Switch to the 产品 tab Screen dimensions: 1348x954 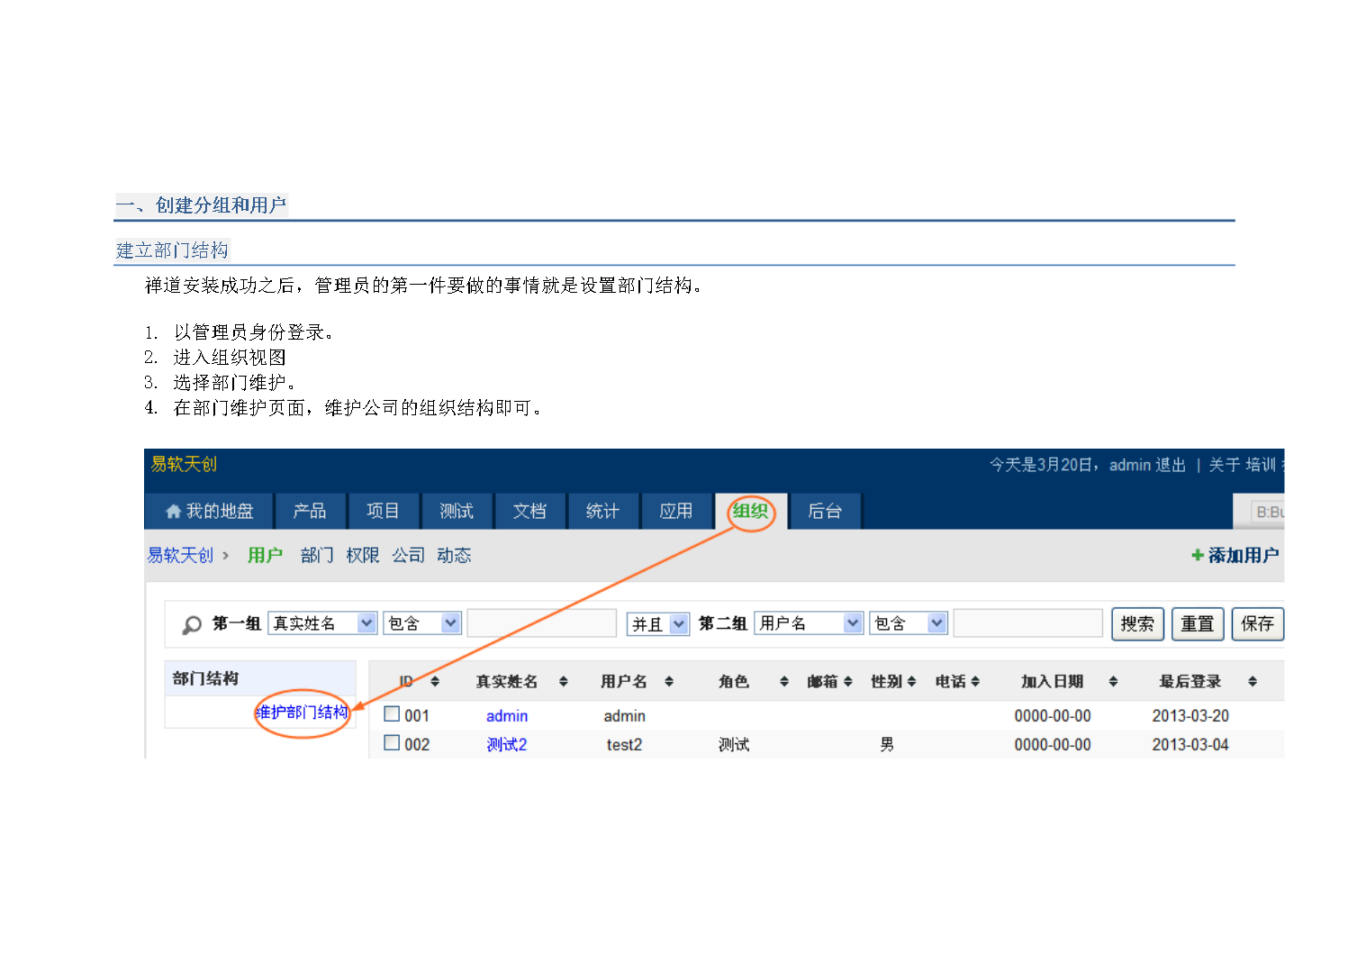click(x=310, y=511)
